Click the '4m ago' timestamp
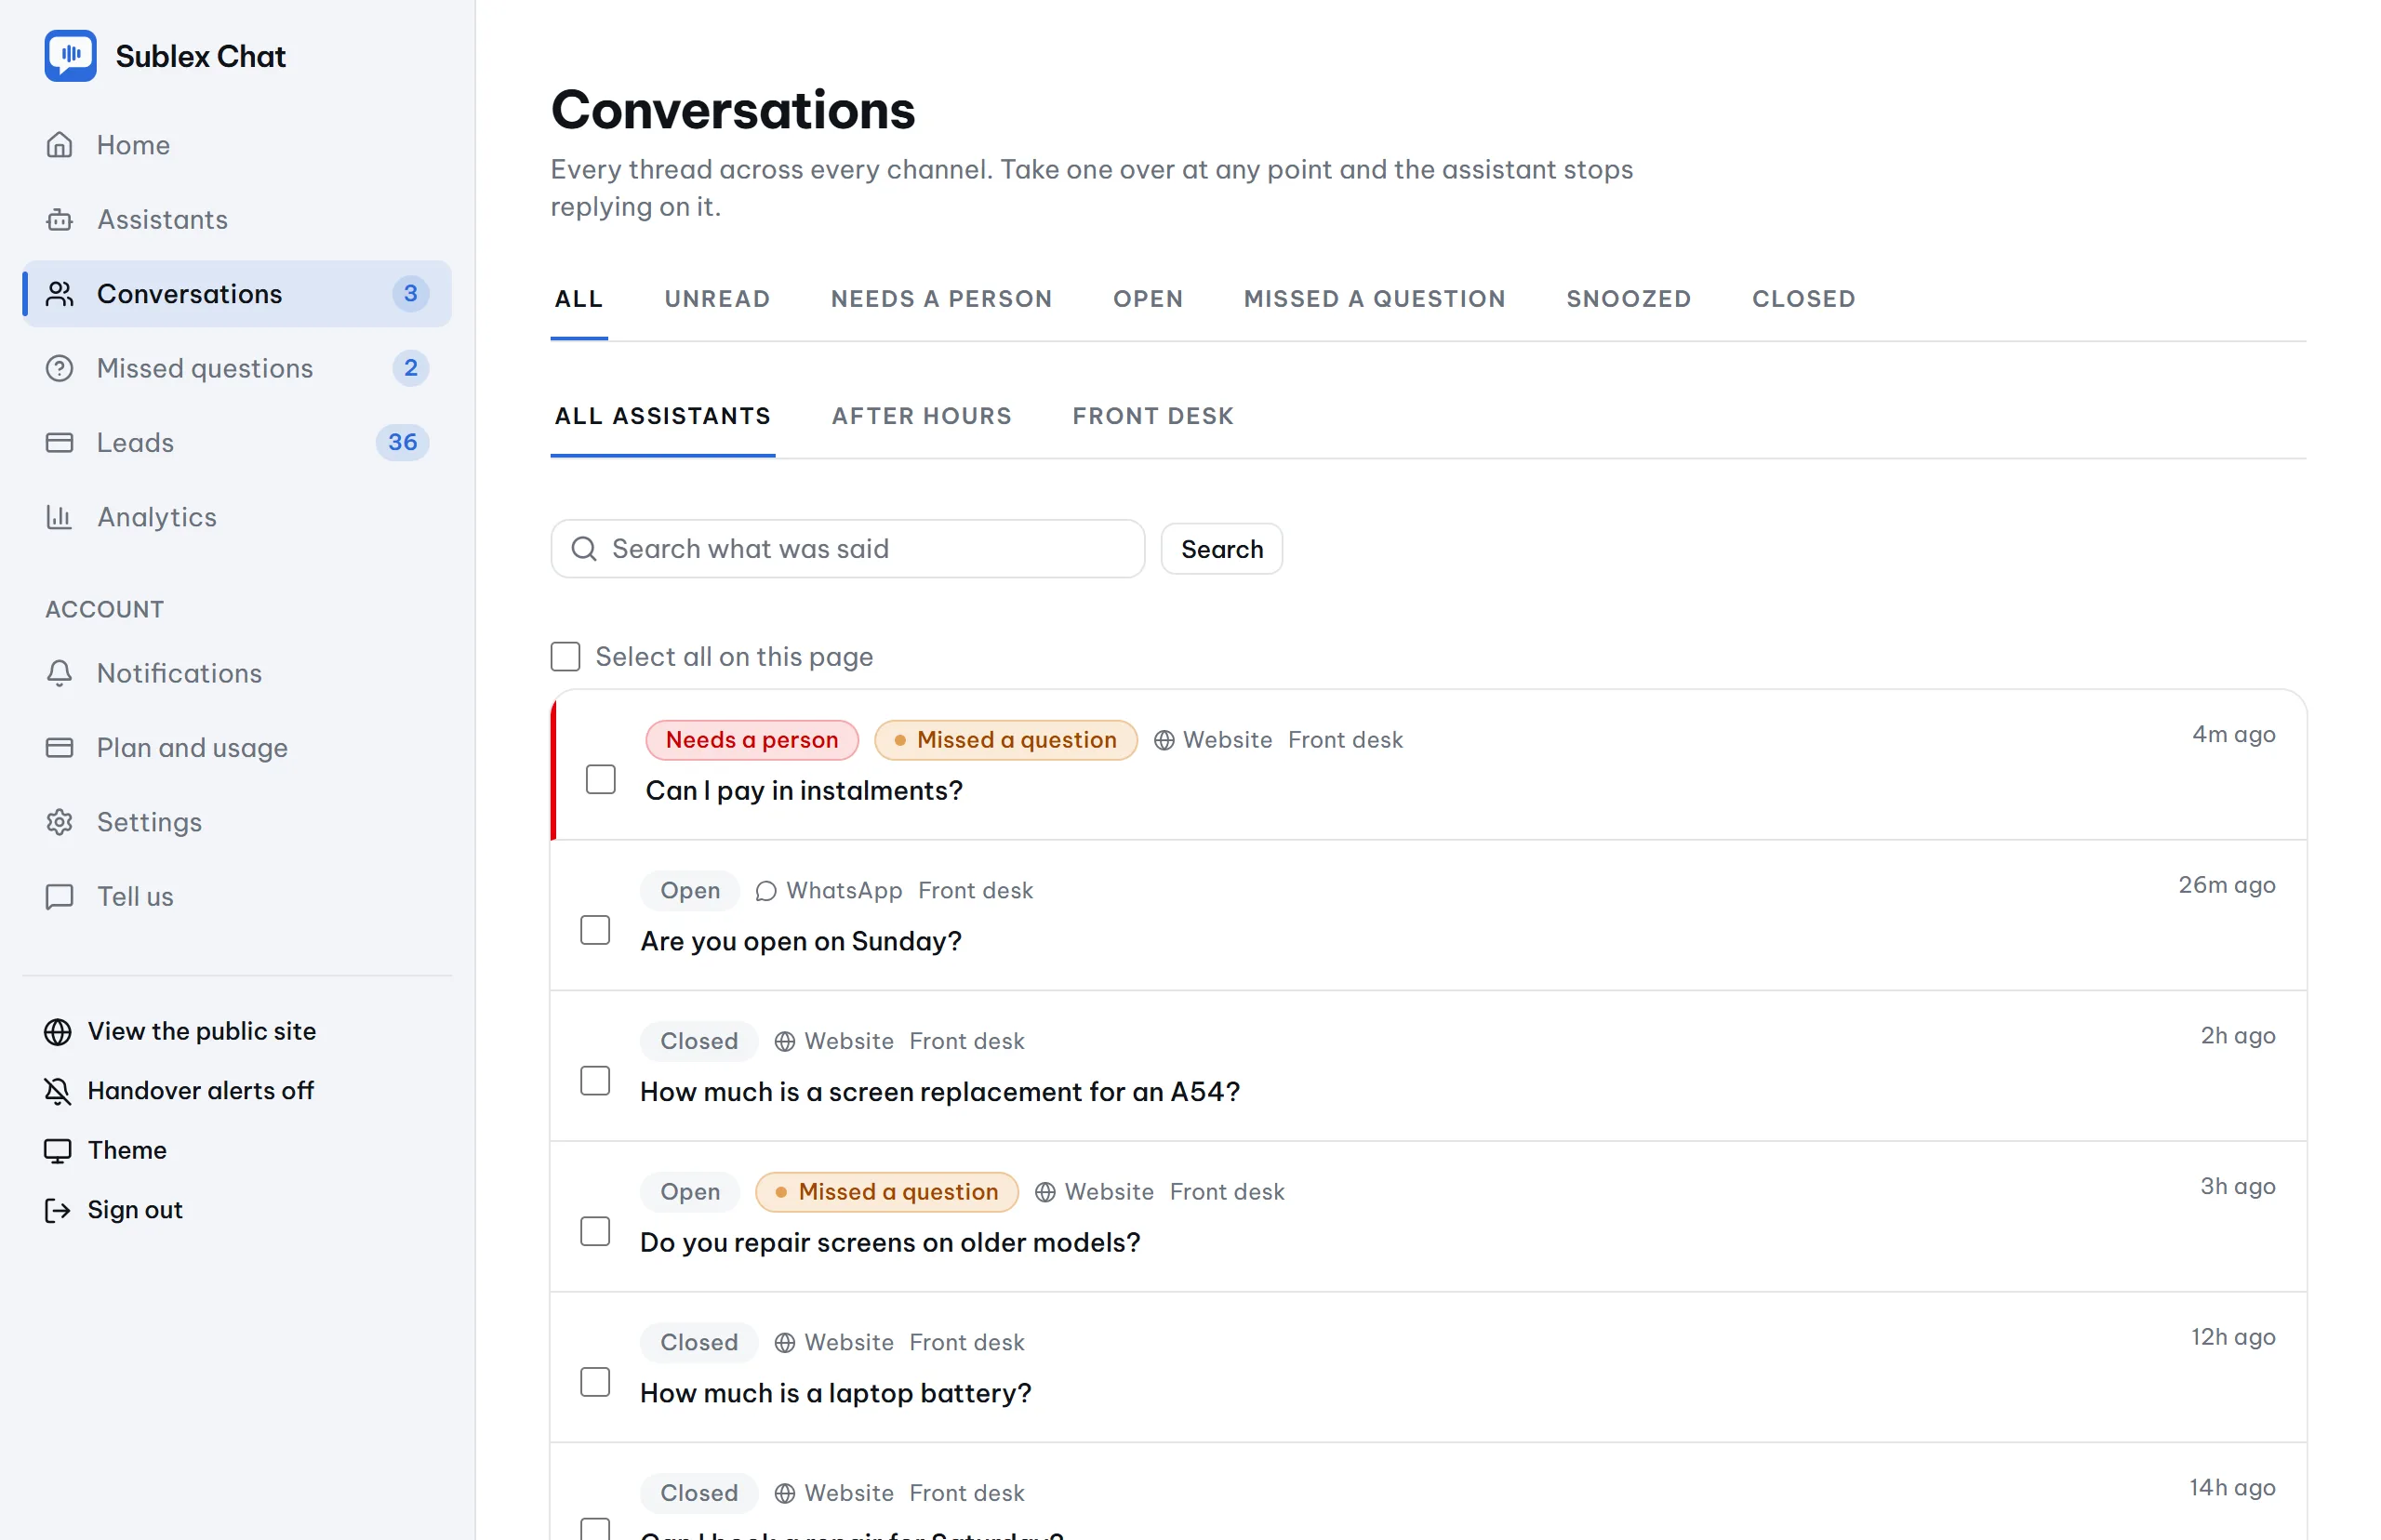This screenshot has width=2381, height=1540. (2233, 734)
